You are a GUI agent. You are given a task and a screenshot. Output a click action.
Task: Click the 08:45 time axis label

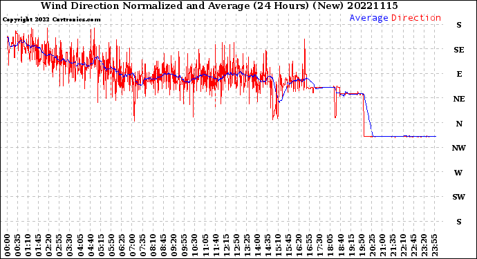(164, 245)
